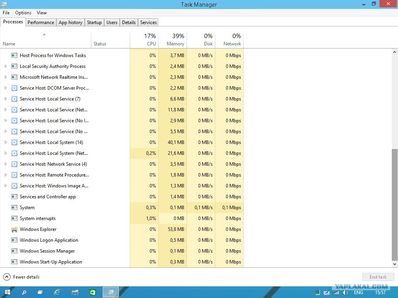
Task: Click the network signal tray icon
Action: [336, 293]
